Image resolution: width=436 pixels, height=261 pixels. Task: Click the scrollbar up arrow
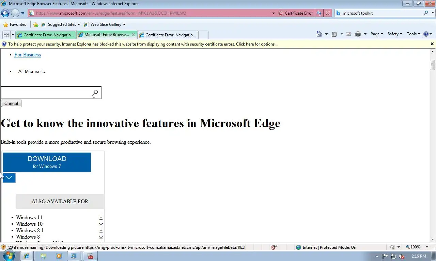point(433,52)
